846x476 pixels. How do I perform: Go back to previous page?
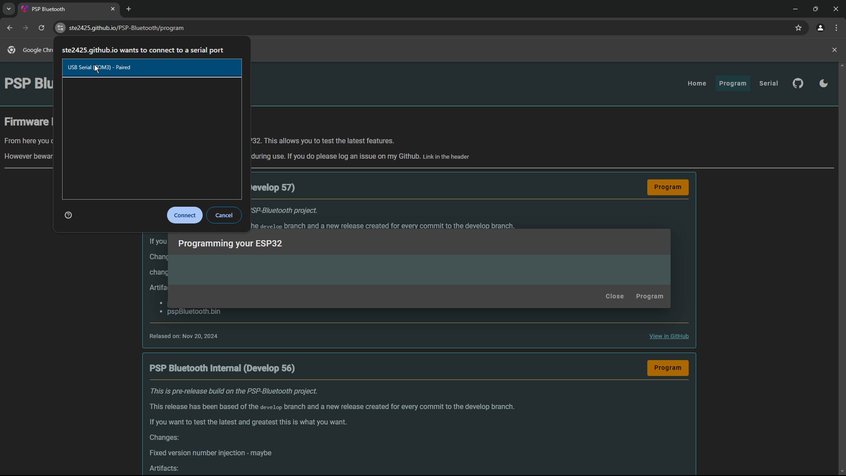click(x=10, y=28)
